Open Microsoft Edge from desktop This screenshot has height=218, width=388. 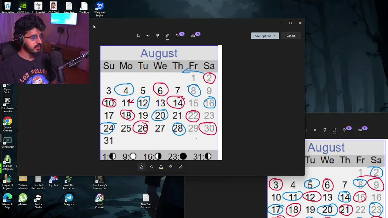point(8,201)
